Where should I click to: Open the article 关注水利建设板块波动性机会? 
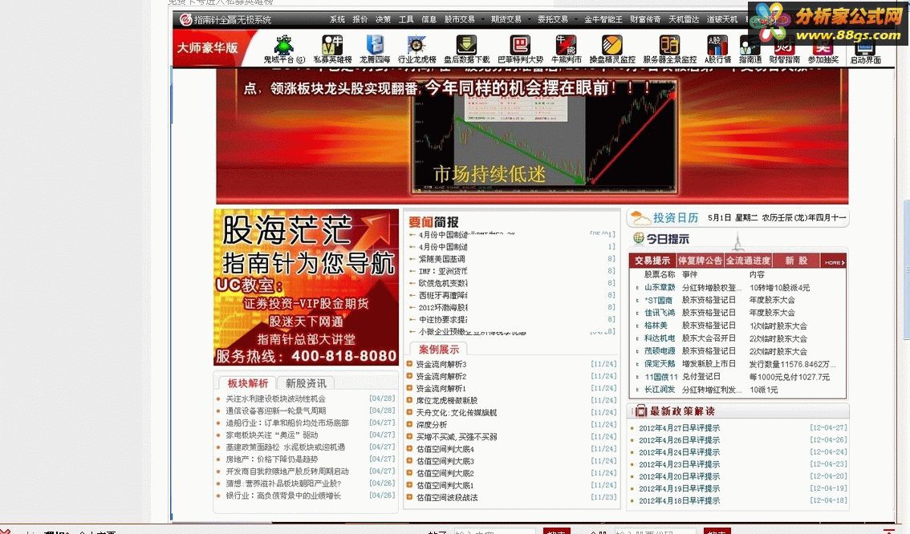coord(276,399)
